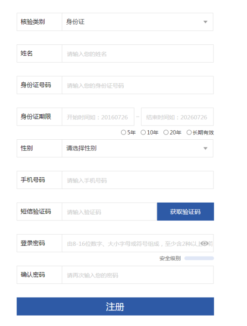Toggle password visibility eye icon
Image resolution: width=247 pixels, height=326 pixels.
click(x=204, y=243)
